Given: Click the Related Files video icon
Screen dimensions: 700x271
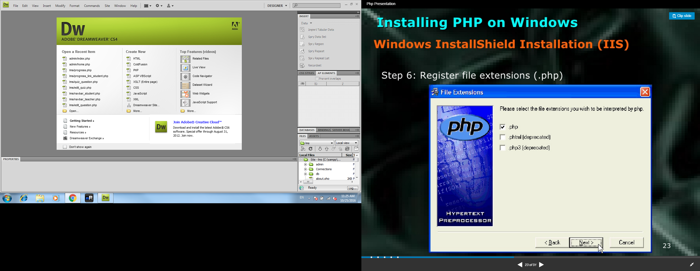Looking at the screenshot, I should (x=186, y=59).
